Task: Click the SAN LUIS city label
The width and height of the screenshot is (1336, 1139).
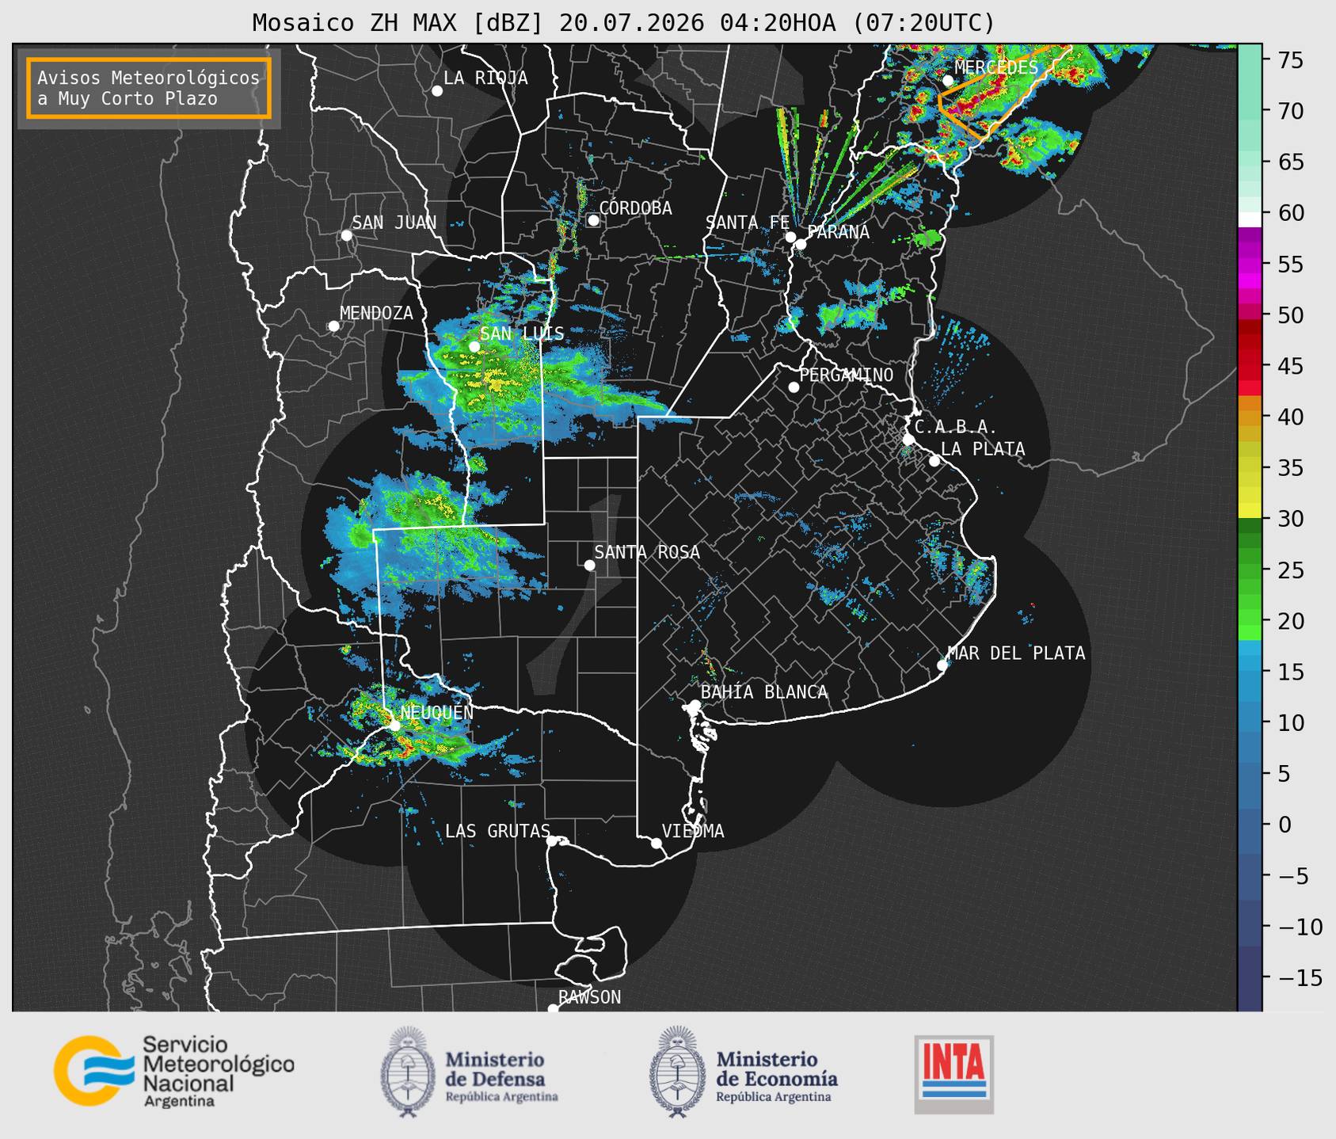Action: (x=523, y=333)
